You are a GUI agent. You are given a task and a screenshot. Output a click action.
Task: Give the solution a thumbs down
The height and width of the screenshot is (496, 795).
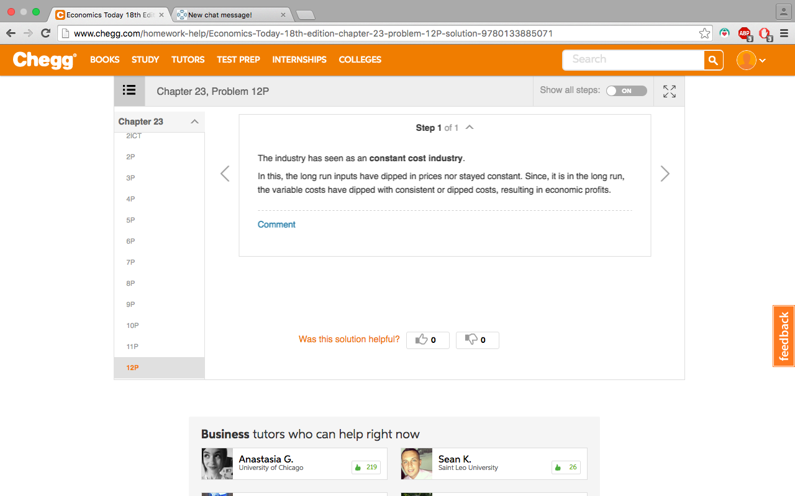tap(477, 340)
